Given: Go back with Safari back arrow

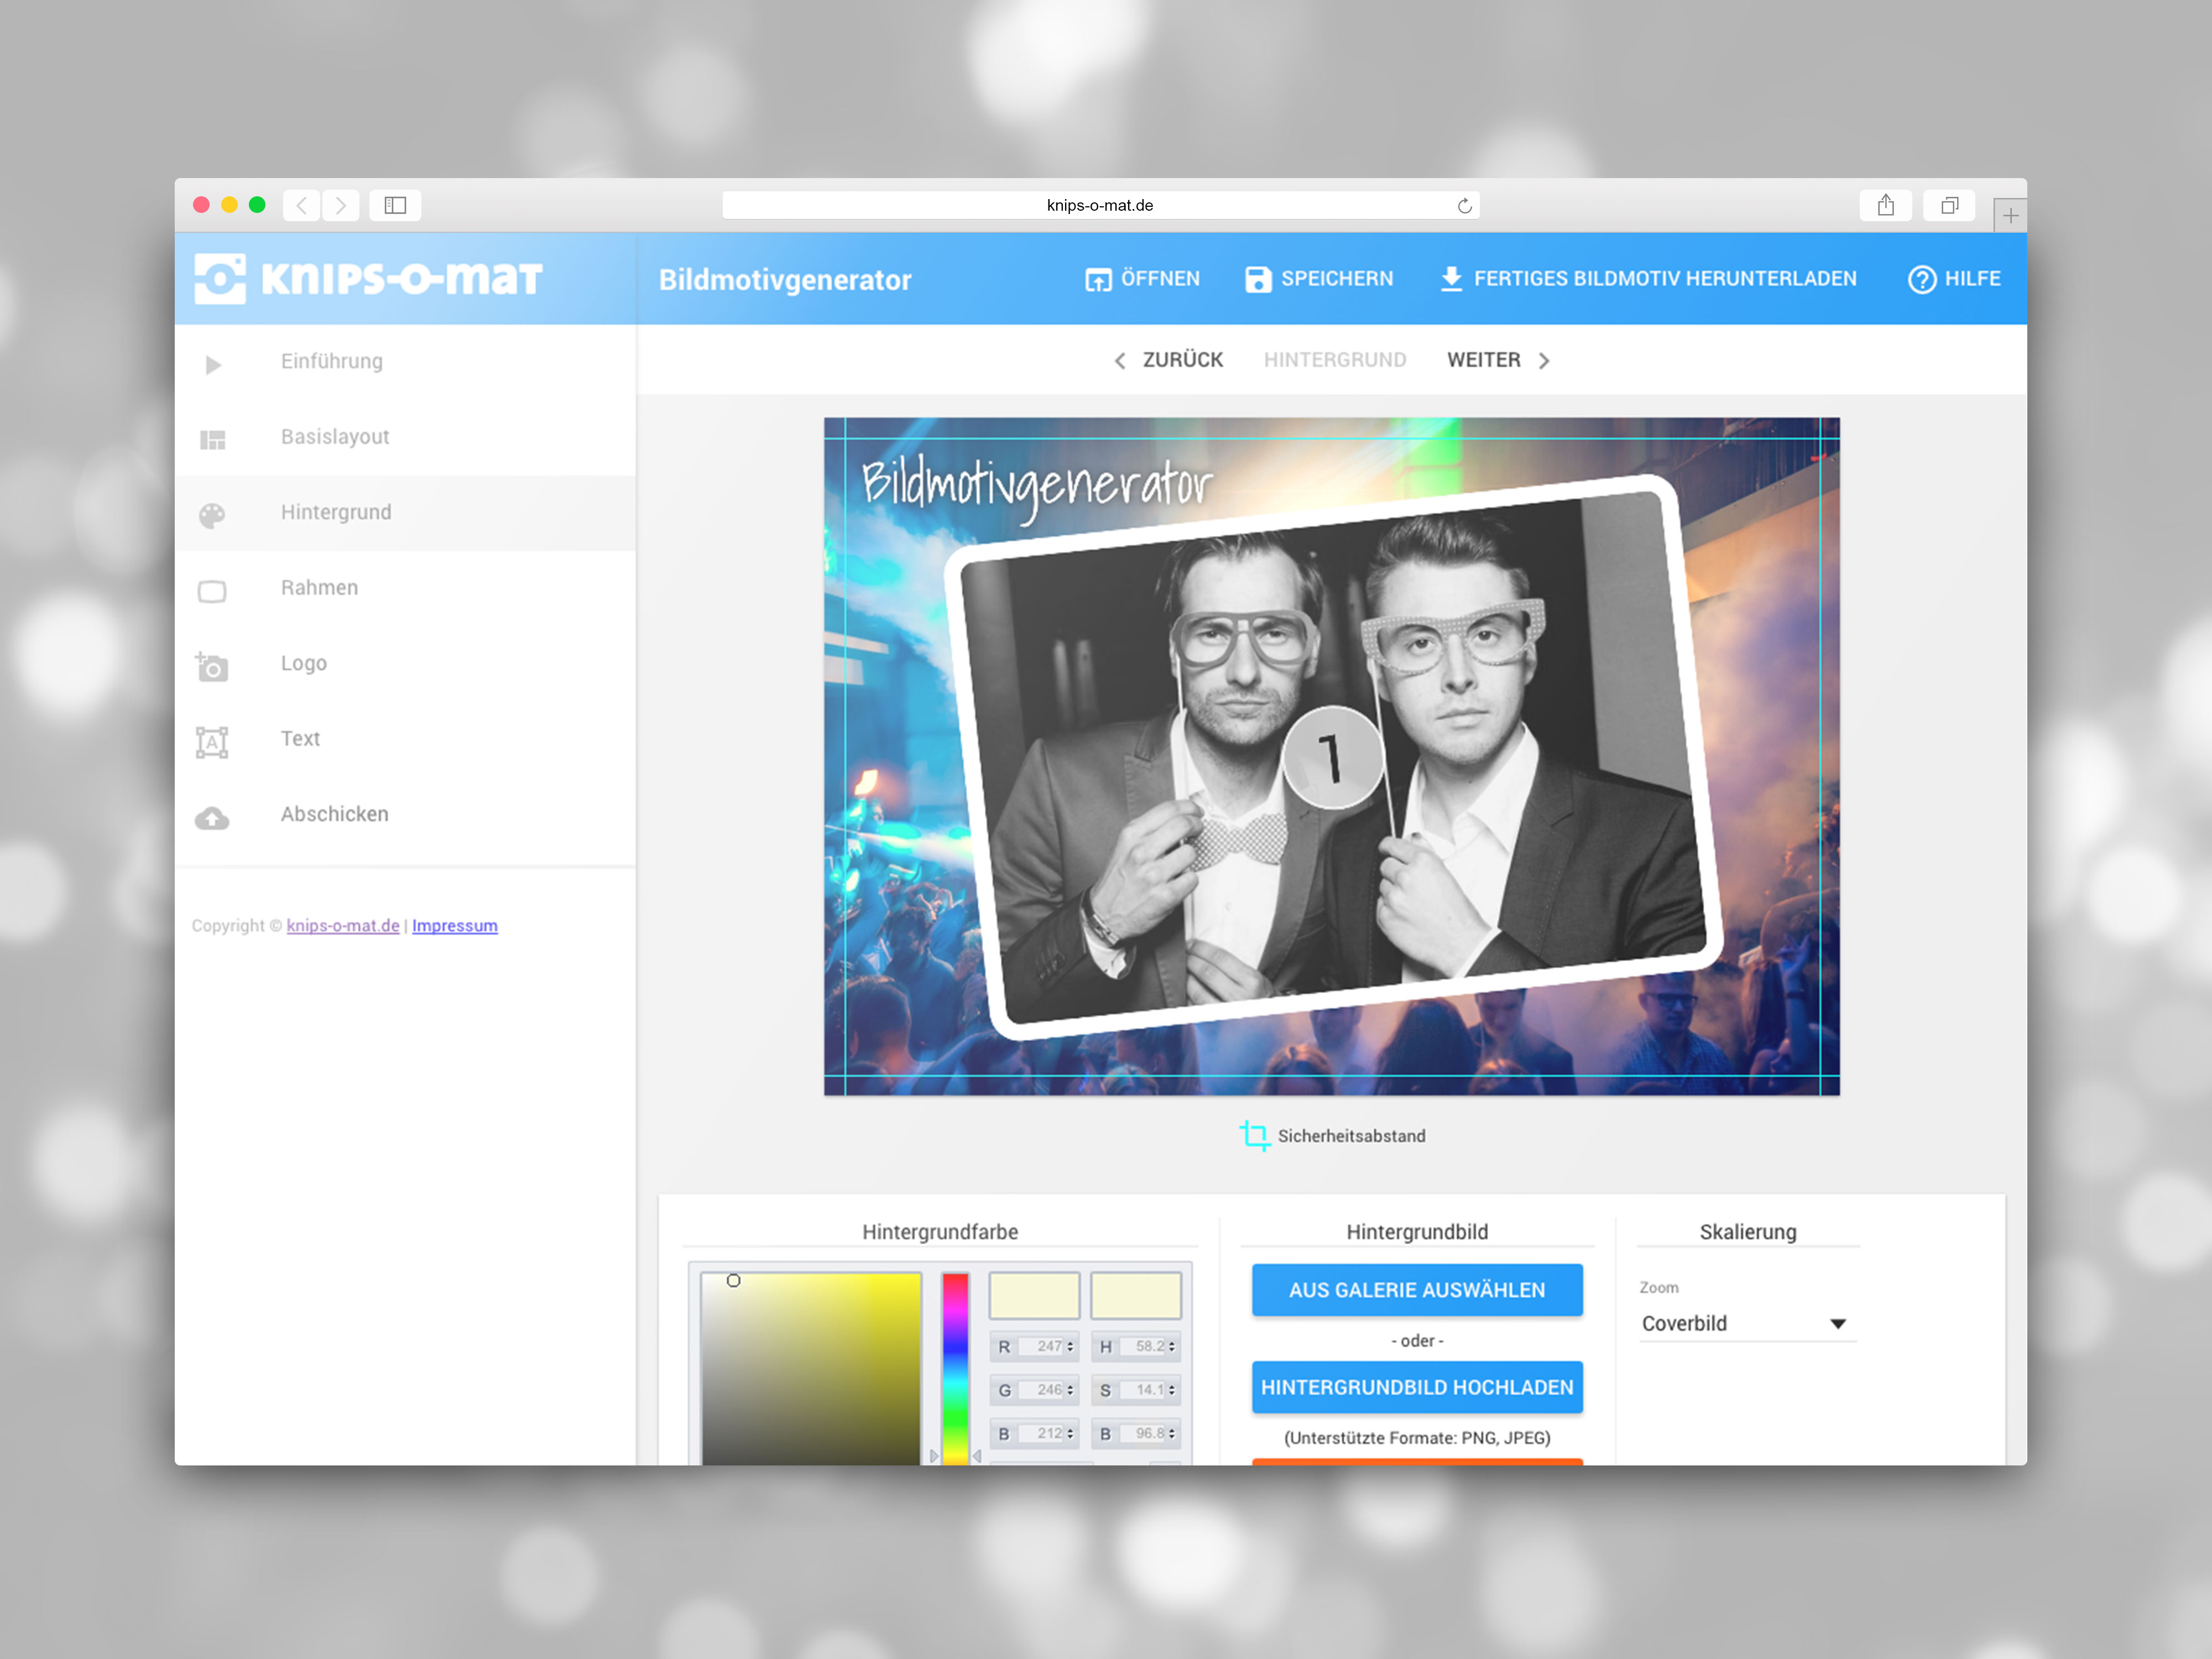Looking at the screenshot, I should (302, 205).
